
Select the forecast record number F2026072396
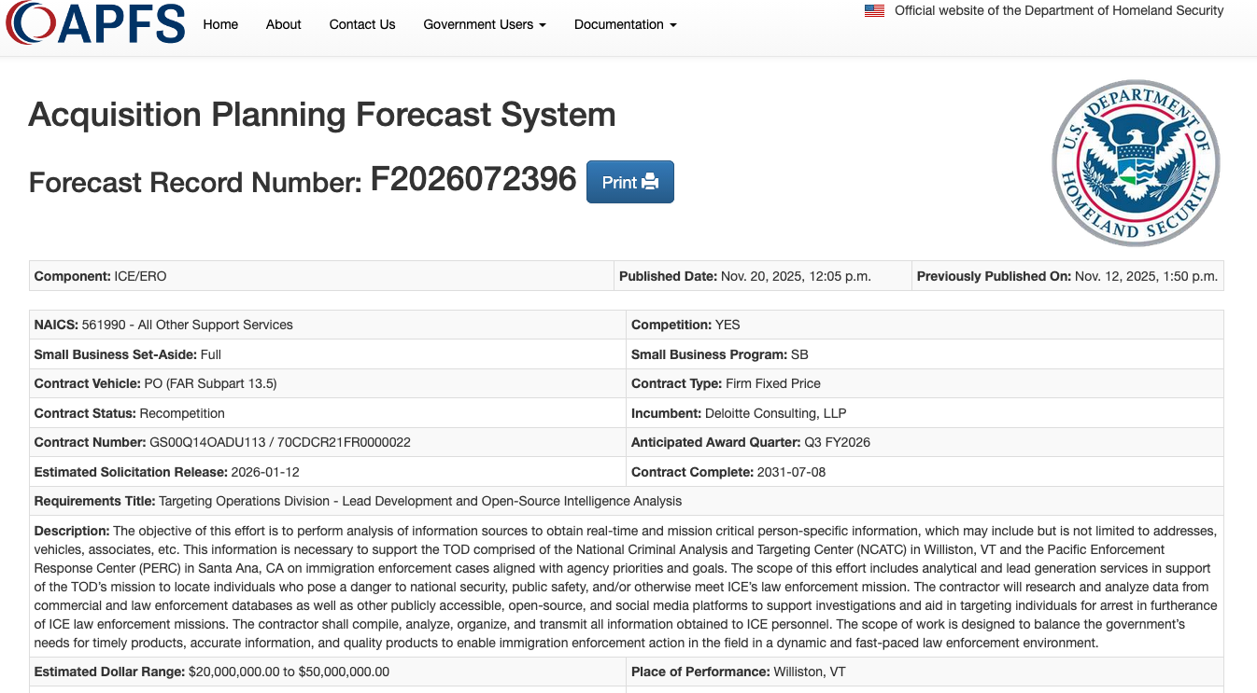click(474, 179)
